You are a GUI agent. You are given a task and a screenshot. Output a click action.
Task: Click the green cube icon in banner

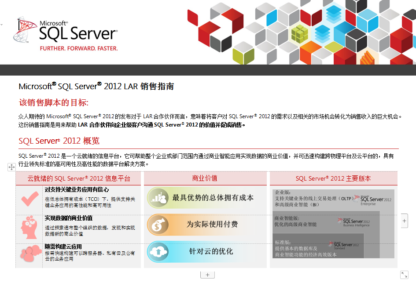tap(301, 33)
